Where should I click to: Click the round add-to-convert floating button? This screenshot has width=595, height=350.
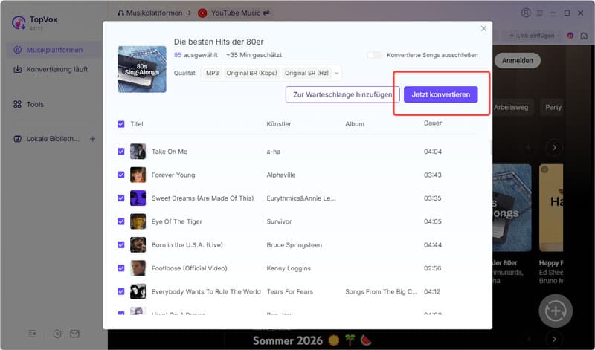tap(556, 311)
